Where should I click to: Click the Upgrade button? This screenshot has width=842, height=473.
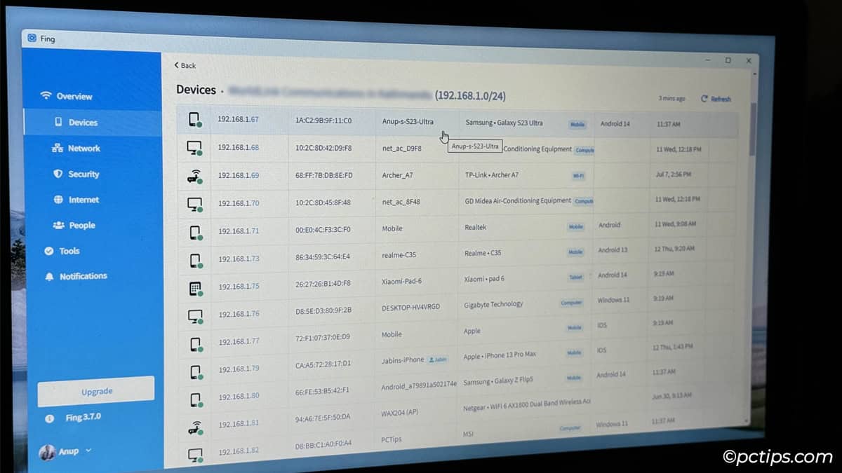coord(96,391)
